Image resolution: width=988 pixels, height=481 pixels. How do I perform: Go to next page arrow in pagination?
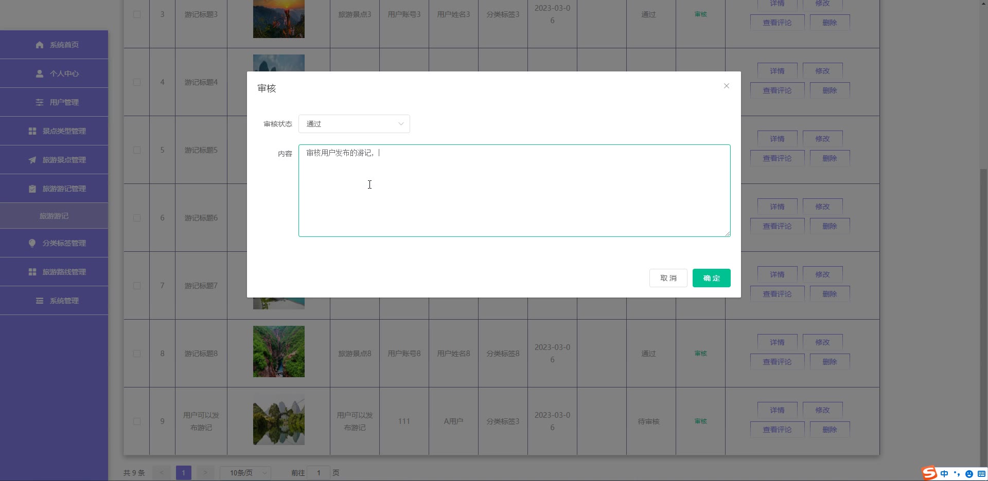[x=205, y=473]
